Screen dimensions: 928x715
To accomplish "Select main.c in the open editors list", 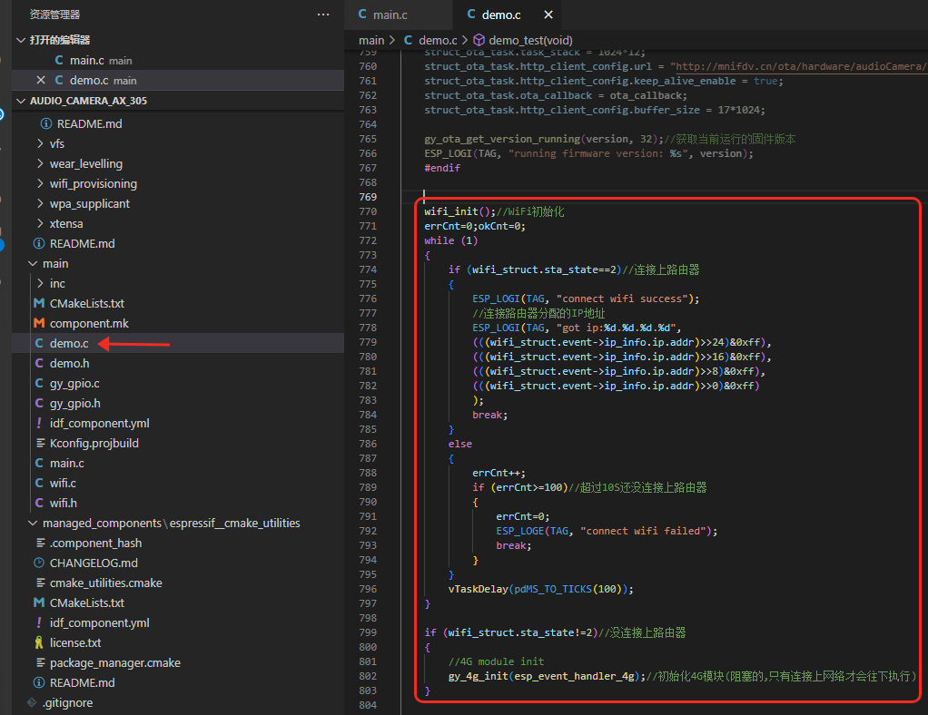I will (87, 61).
